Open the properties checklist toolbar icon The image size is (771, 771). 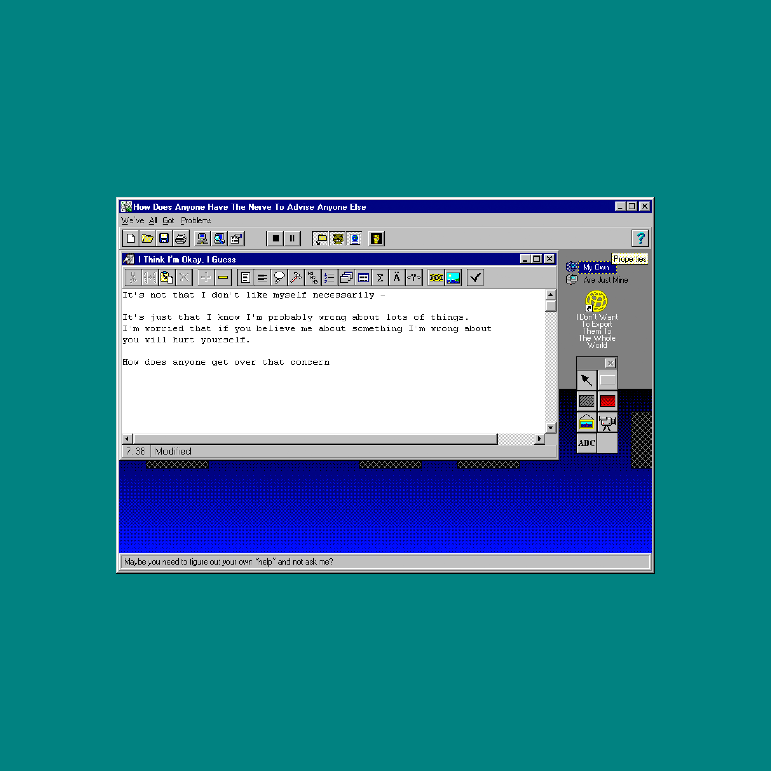[236, 239]
